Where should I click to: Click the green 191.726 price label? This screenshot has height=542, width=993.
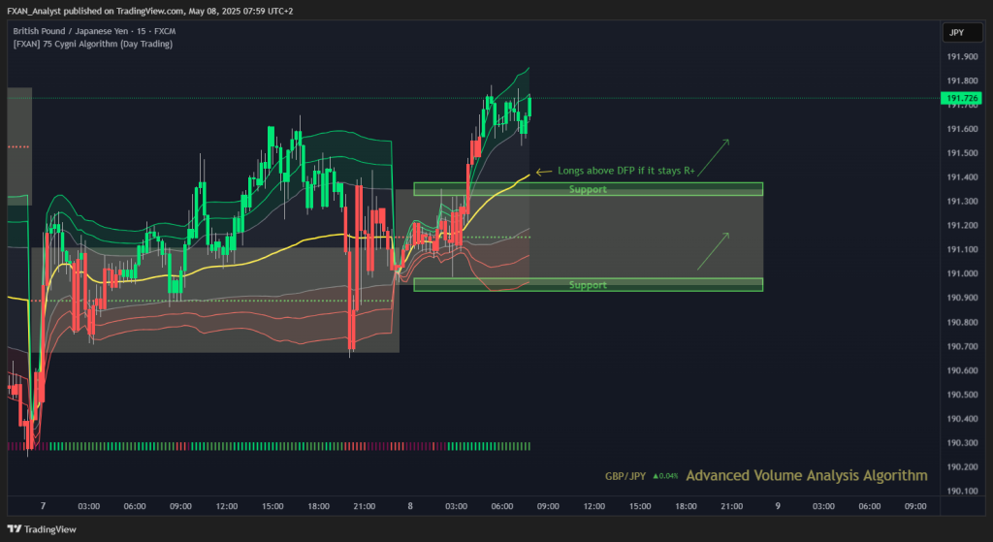(x=962, y=98)
